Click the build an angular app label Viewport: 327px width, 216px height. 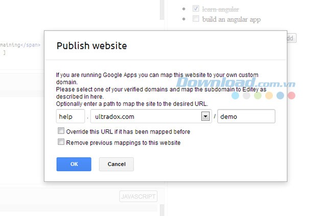click(231, 19)
